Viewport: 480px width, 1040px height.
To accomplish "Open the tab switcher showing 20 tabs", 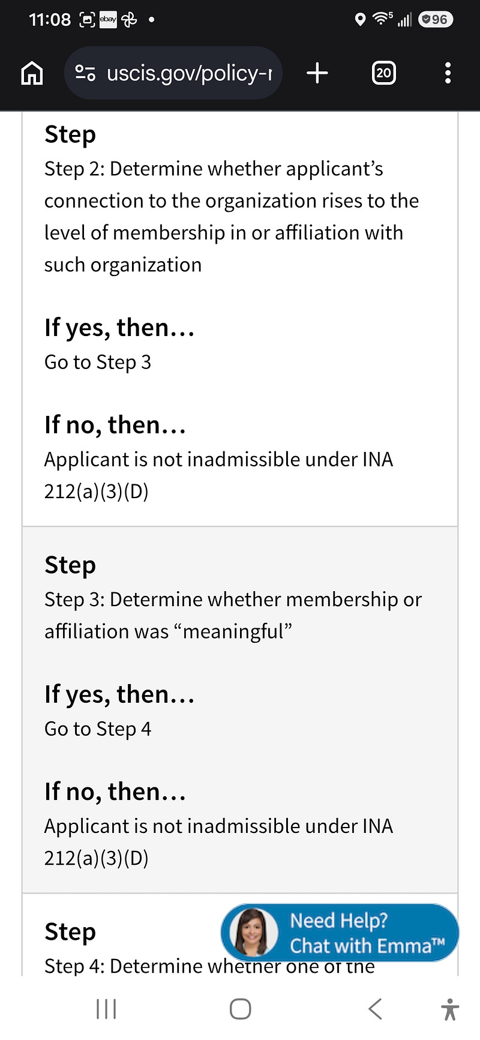I will [383, 73].
